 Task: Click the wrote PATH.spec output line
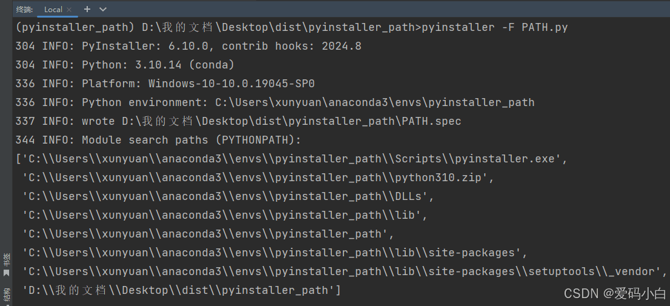239,121
